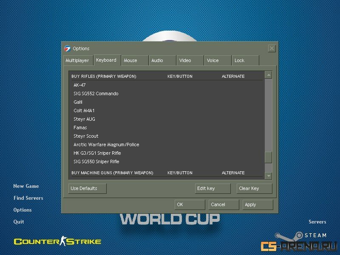Switch to the Multiplayer tab
Image resolution: width=340 pixels, height=255 pixels.
point(77,60)
